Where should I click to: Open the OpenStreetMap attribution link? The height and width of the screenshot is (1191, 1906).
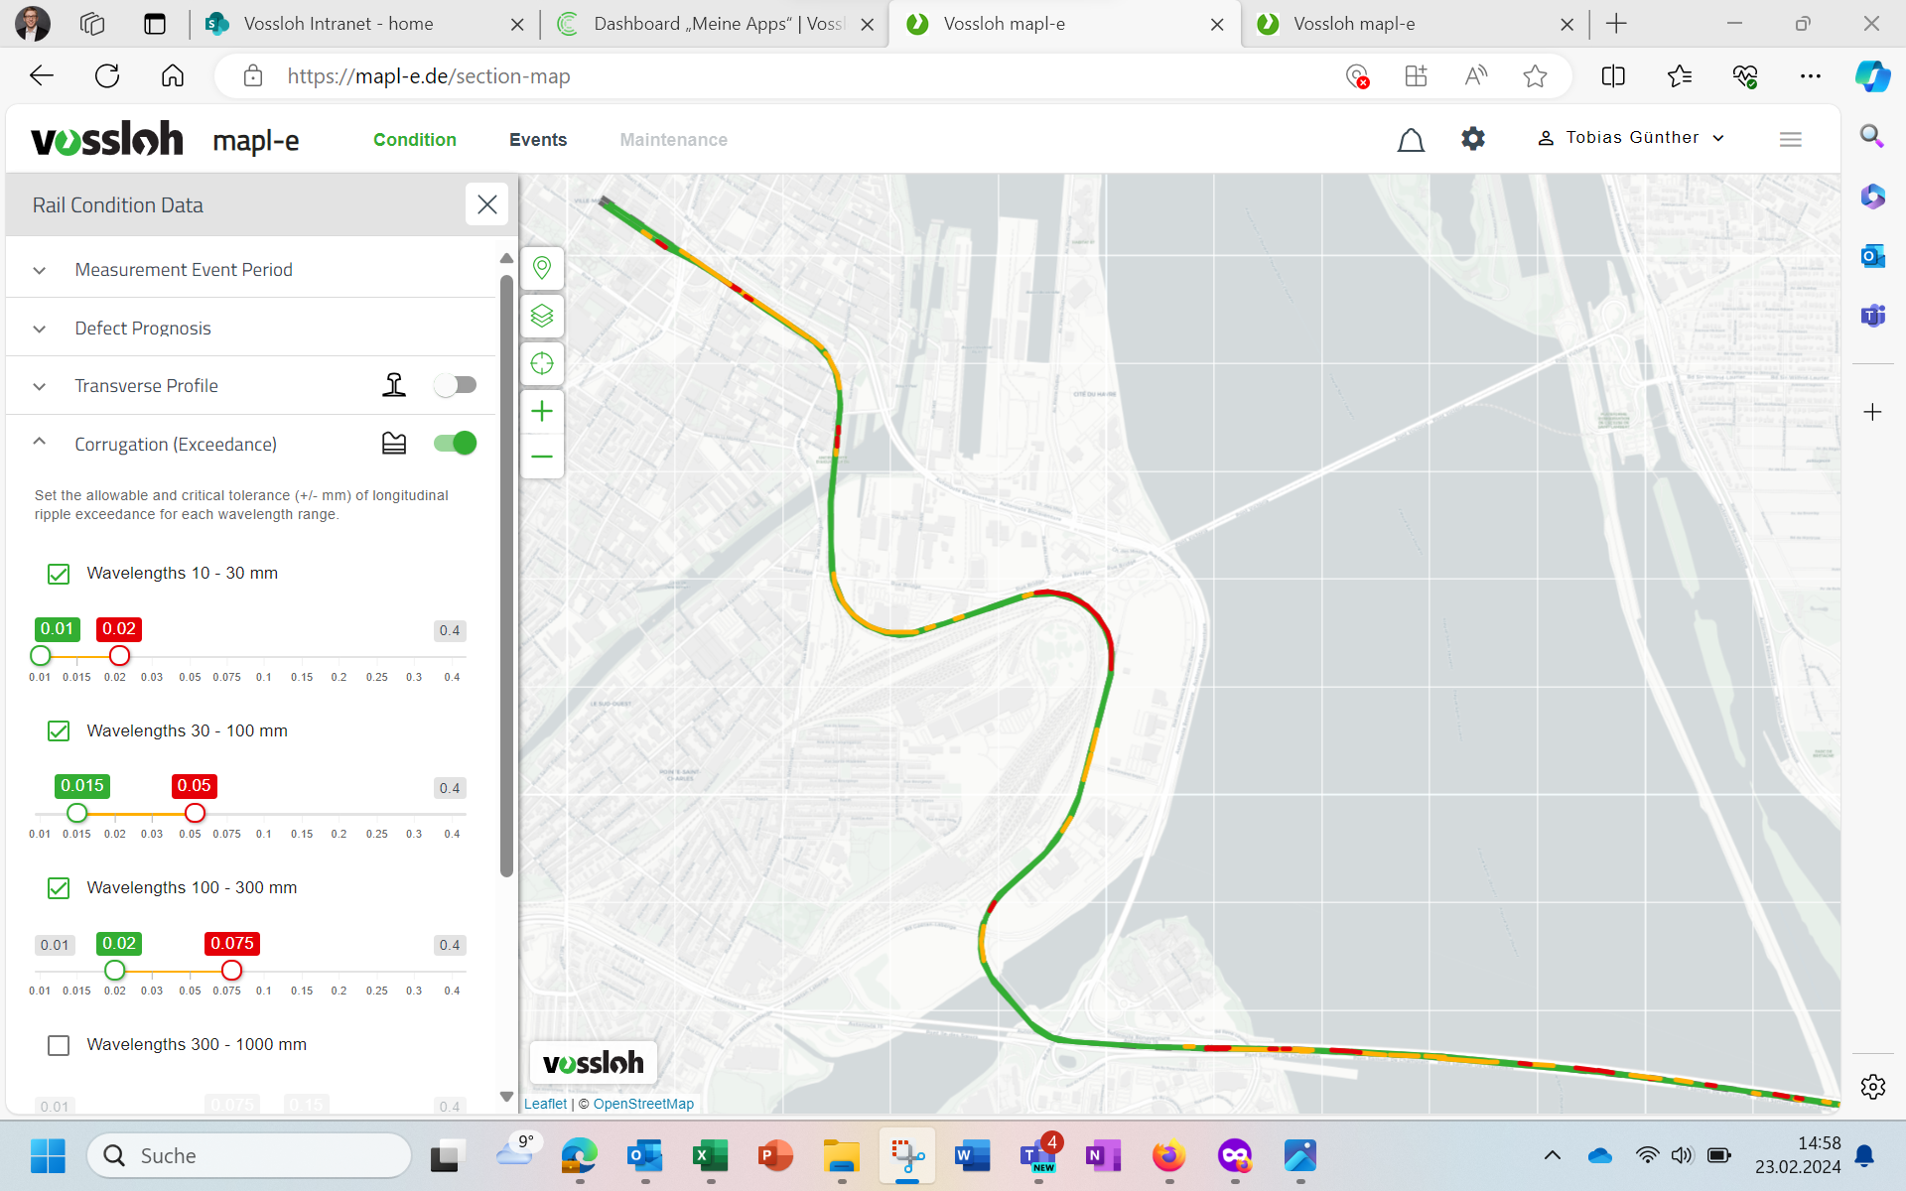[643, 1104]
